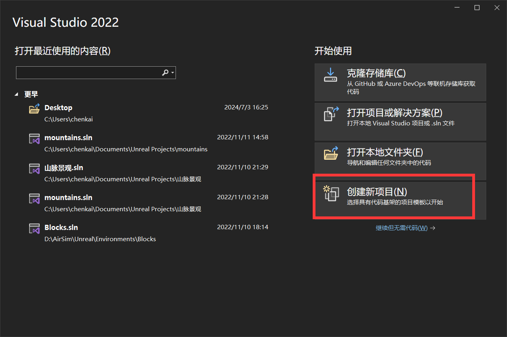Screen dimensions: 507x337
Task: Choose 打开项目或解决方案(P)
Action: [400, 122]
